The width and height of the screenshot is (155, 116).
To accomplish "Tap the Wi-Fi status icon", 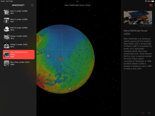I will tap(146, 1).
